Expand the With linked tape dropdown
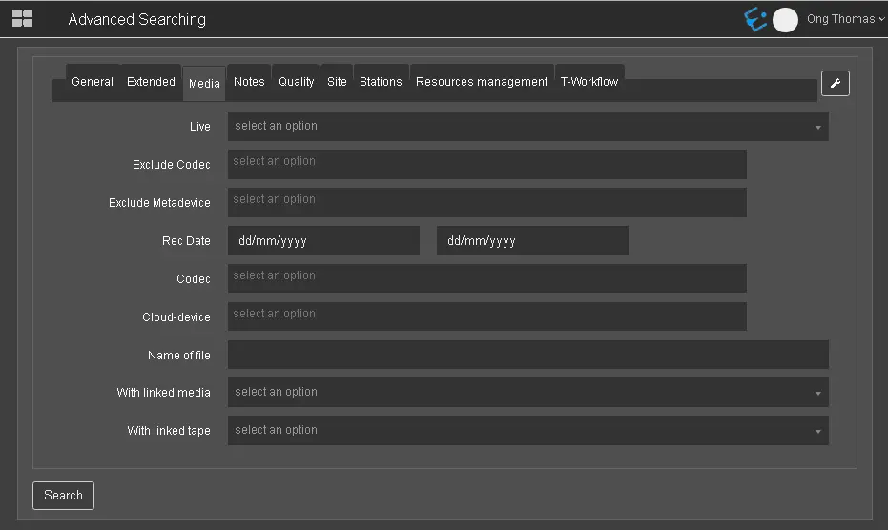Screen dimensions: 888x530 (527, 431)
